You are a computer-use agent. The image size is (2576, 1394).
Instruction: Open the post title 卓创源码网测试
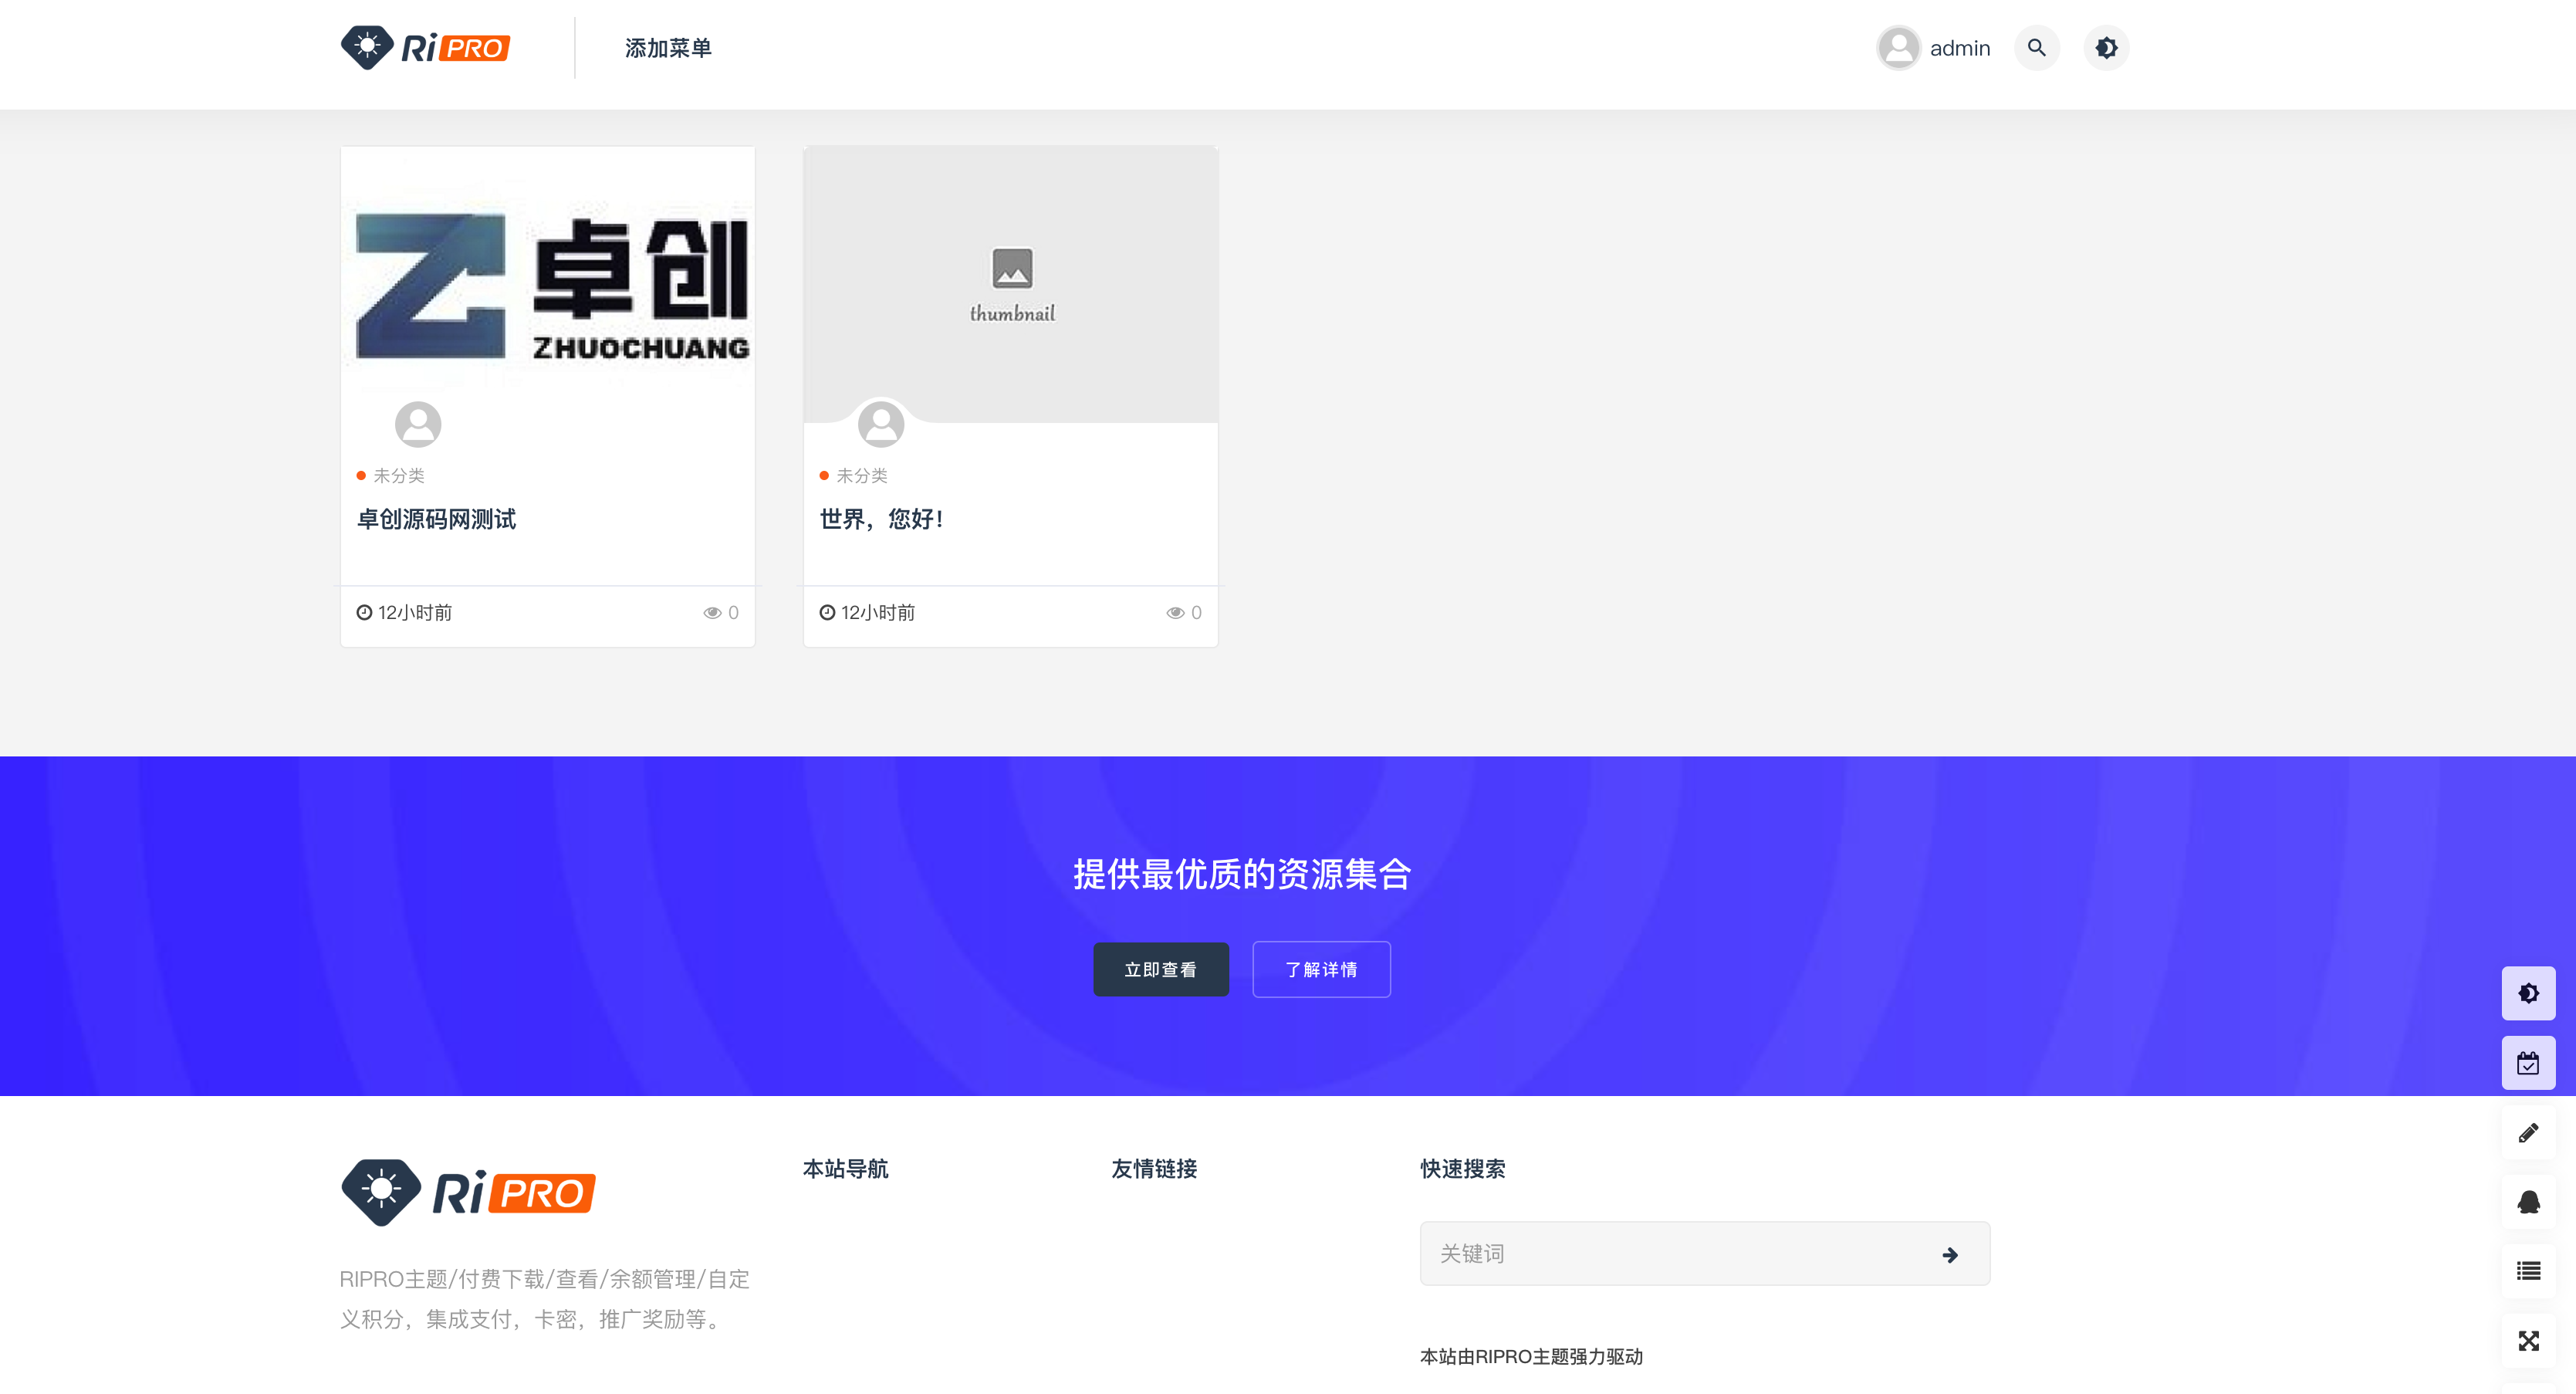point(436,519)
